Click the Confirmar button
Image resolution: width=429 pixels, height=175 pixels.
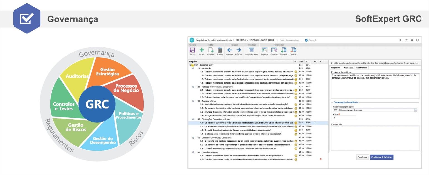[x=363, y=157]
